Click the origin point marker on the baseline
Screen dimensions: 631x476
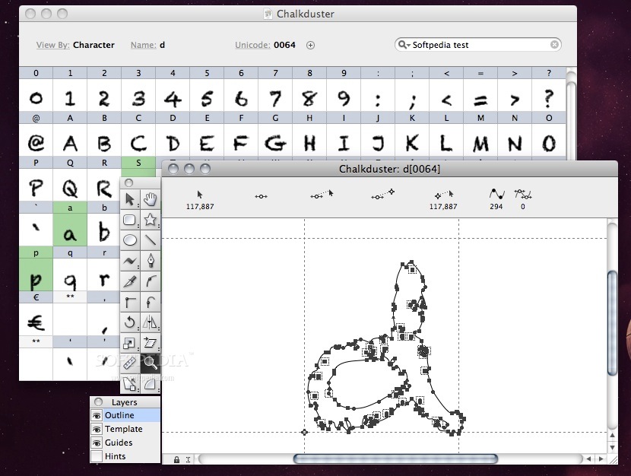(x=304, y=432)
